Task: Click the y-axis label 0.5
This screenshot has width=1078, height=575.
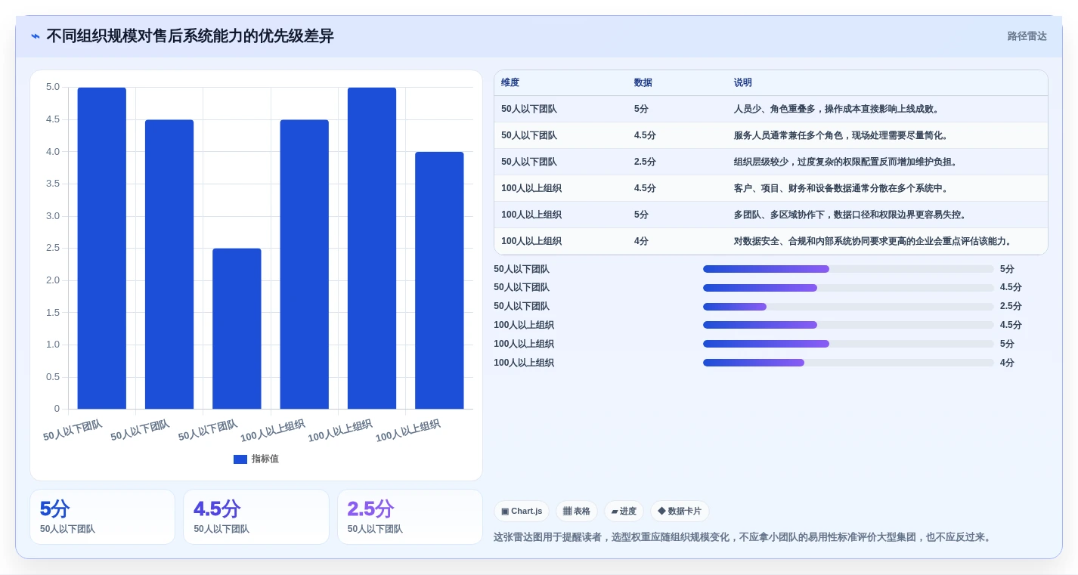Action: 52,377
